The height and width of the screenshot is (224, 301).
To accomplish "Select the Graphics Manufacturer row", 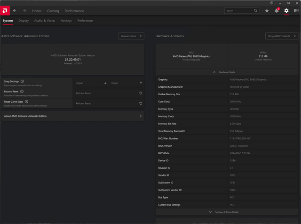I will (227, 87).
